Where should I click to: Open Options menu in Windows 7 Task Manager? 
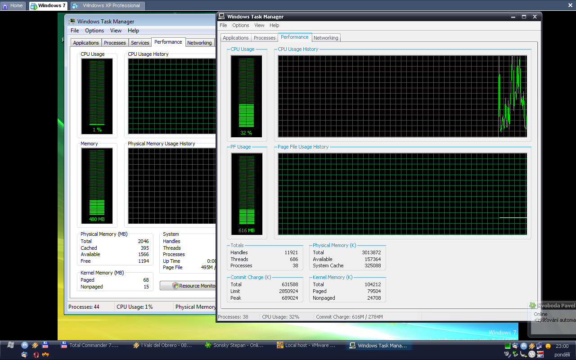pyautogui.click(x=94, y=31)
